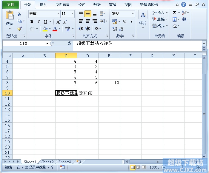The width and height of the screenshot is (209, 173).
Task: Apply comma thousands separator style
Action: tap(132, 22)
